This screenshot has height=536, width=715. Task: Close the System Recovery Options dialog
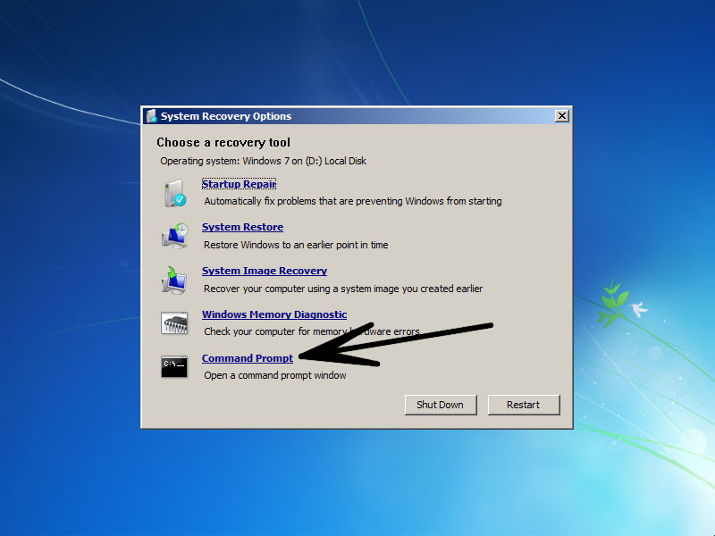coord(562,116)
